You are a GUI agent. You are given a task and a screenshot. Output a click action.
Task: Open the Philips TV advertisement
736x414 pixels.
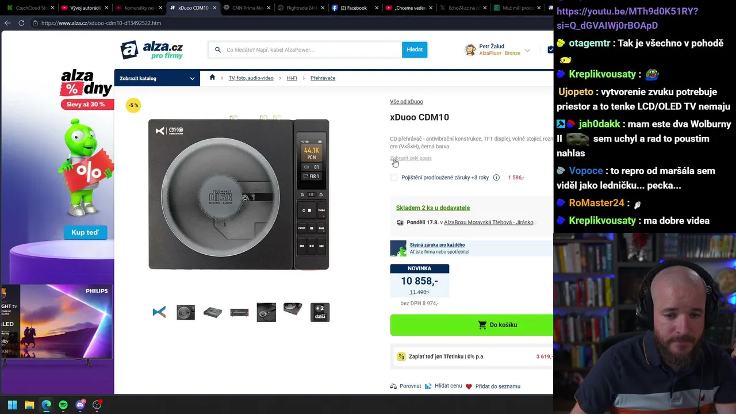pyautogui.click(x=56, y=323)
